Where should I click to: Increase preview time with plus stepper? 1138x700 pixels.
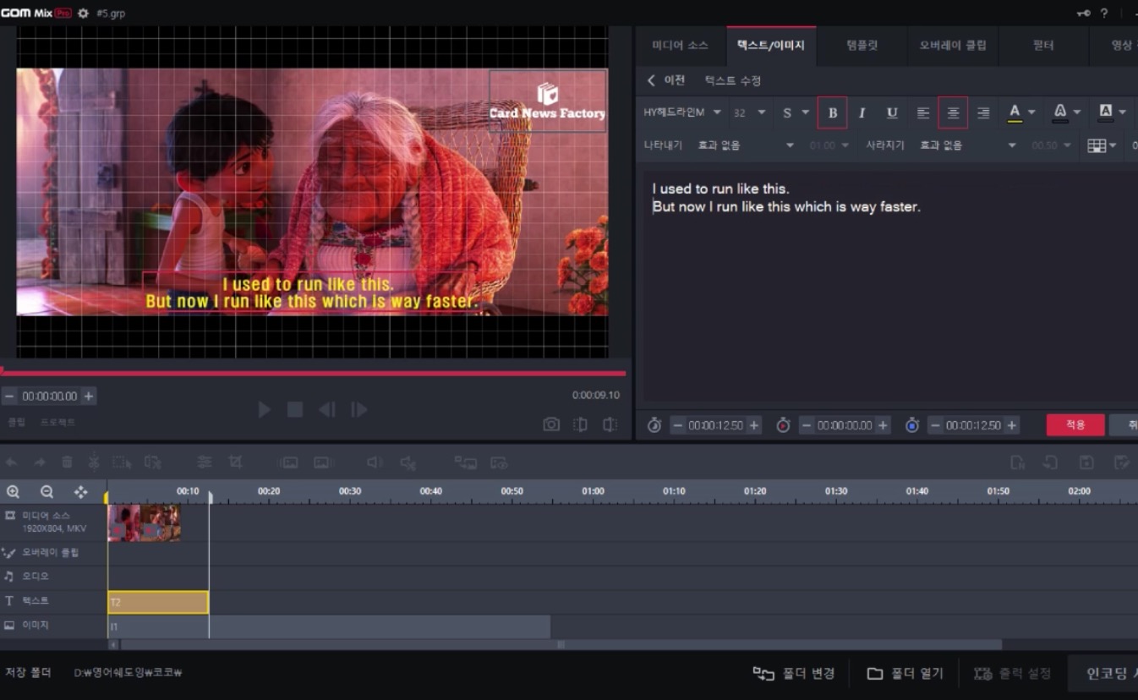click(88, 396)
